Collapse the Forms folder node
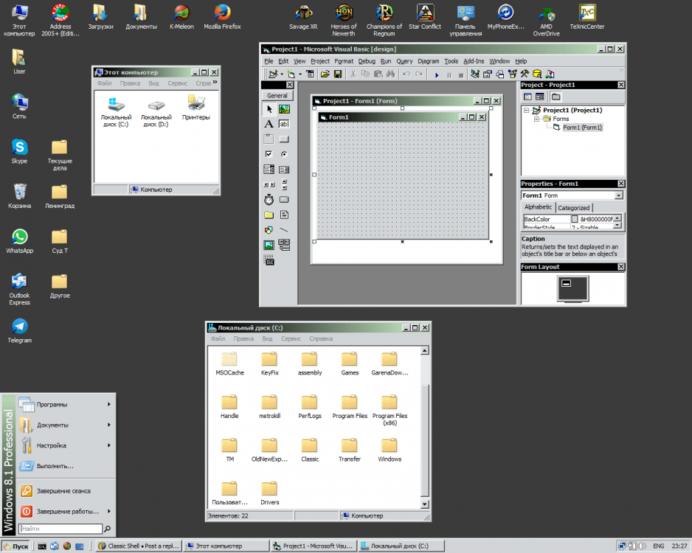 pyautogui.click(x=536, y=119)
